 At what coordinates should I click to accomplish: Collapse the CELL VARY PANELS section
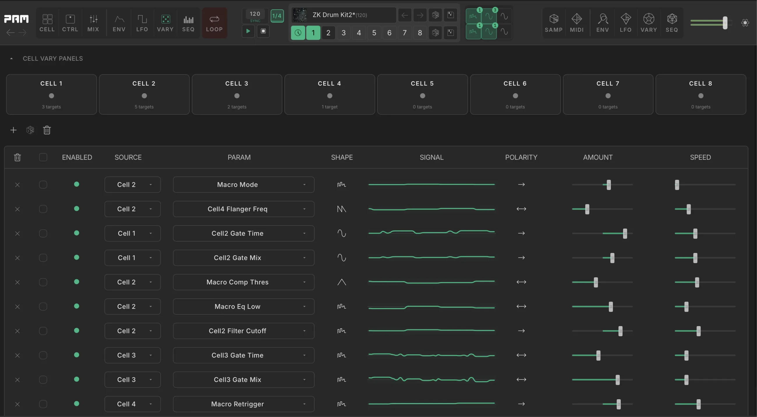click(x=11, y=59)
